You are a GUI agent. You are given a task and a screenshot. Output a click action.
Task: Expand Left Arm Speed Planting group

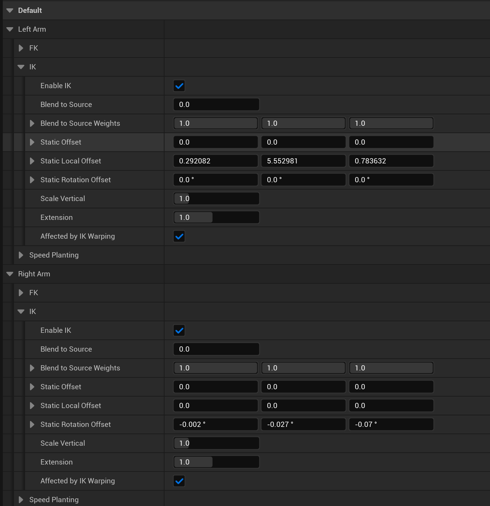(x=21, y=255)
